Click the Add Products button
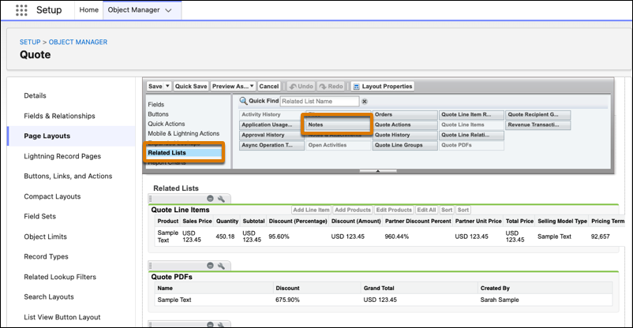633x328 pixels. pos(353,210)
